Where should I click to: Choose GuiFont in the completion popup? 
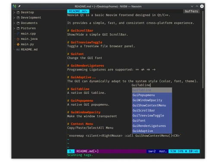[x=152, y=121]
